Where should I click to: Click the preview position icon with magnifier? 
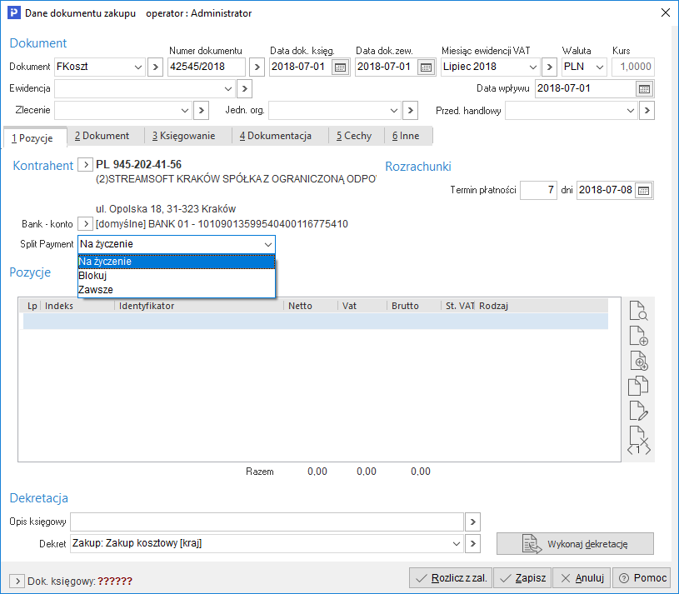[638, 312]
